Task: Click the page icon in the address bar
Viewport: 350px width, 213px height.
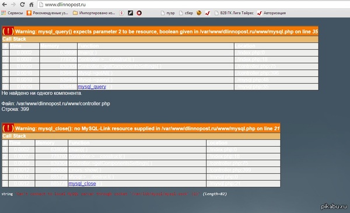Action: [41, 5]
